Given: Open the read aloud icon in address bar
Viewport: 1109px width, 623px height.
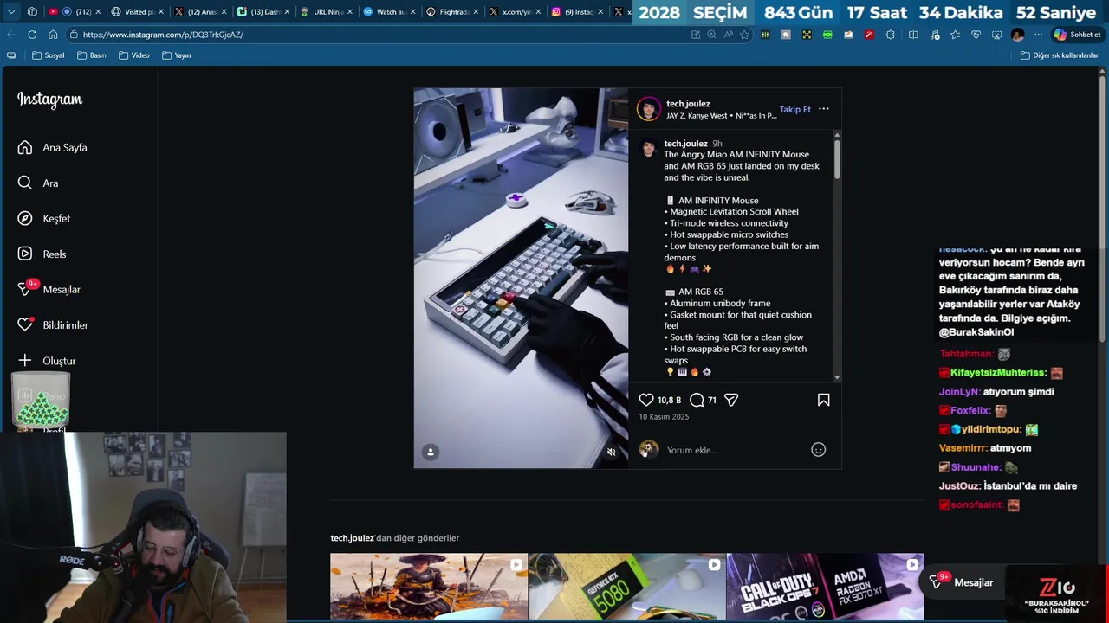Looking at the screenshot, I should [x=728, y=35].
